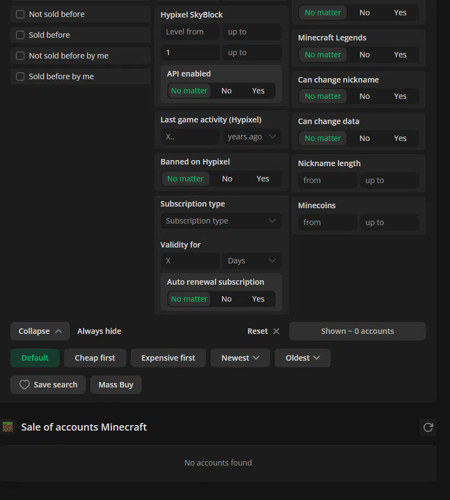Check the Sold before by me option

[x=20, y=77]
